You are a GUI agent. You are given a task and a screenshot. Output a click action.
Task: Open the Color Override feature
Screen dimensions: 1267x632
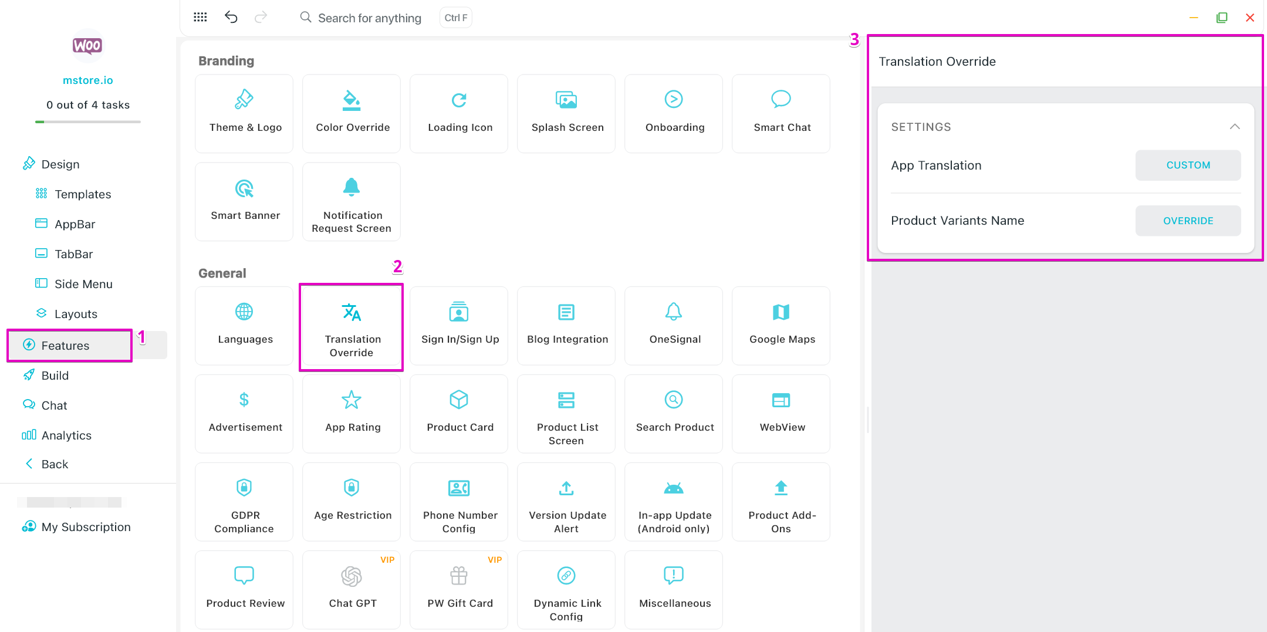[352, 113]
